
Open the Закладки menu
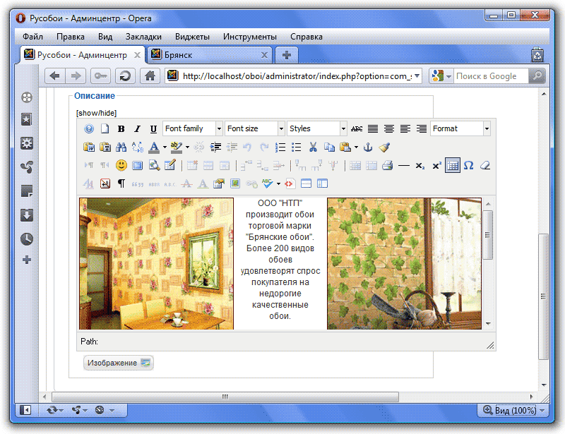pyautogui.click(x=143, y=37)
